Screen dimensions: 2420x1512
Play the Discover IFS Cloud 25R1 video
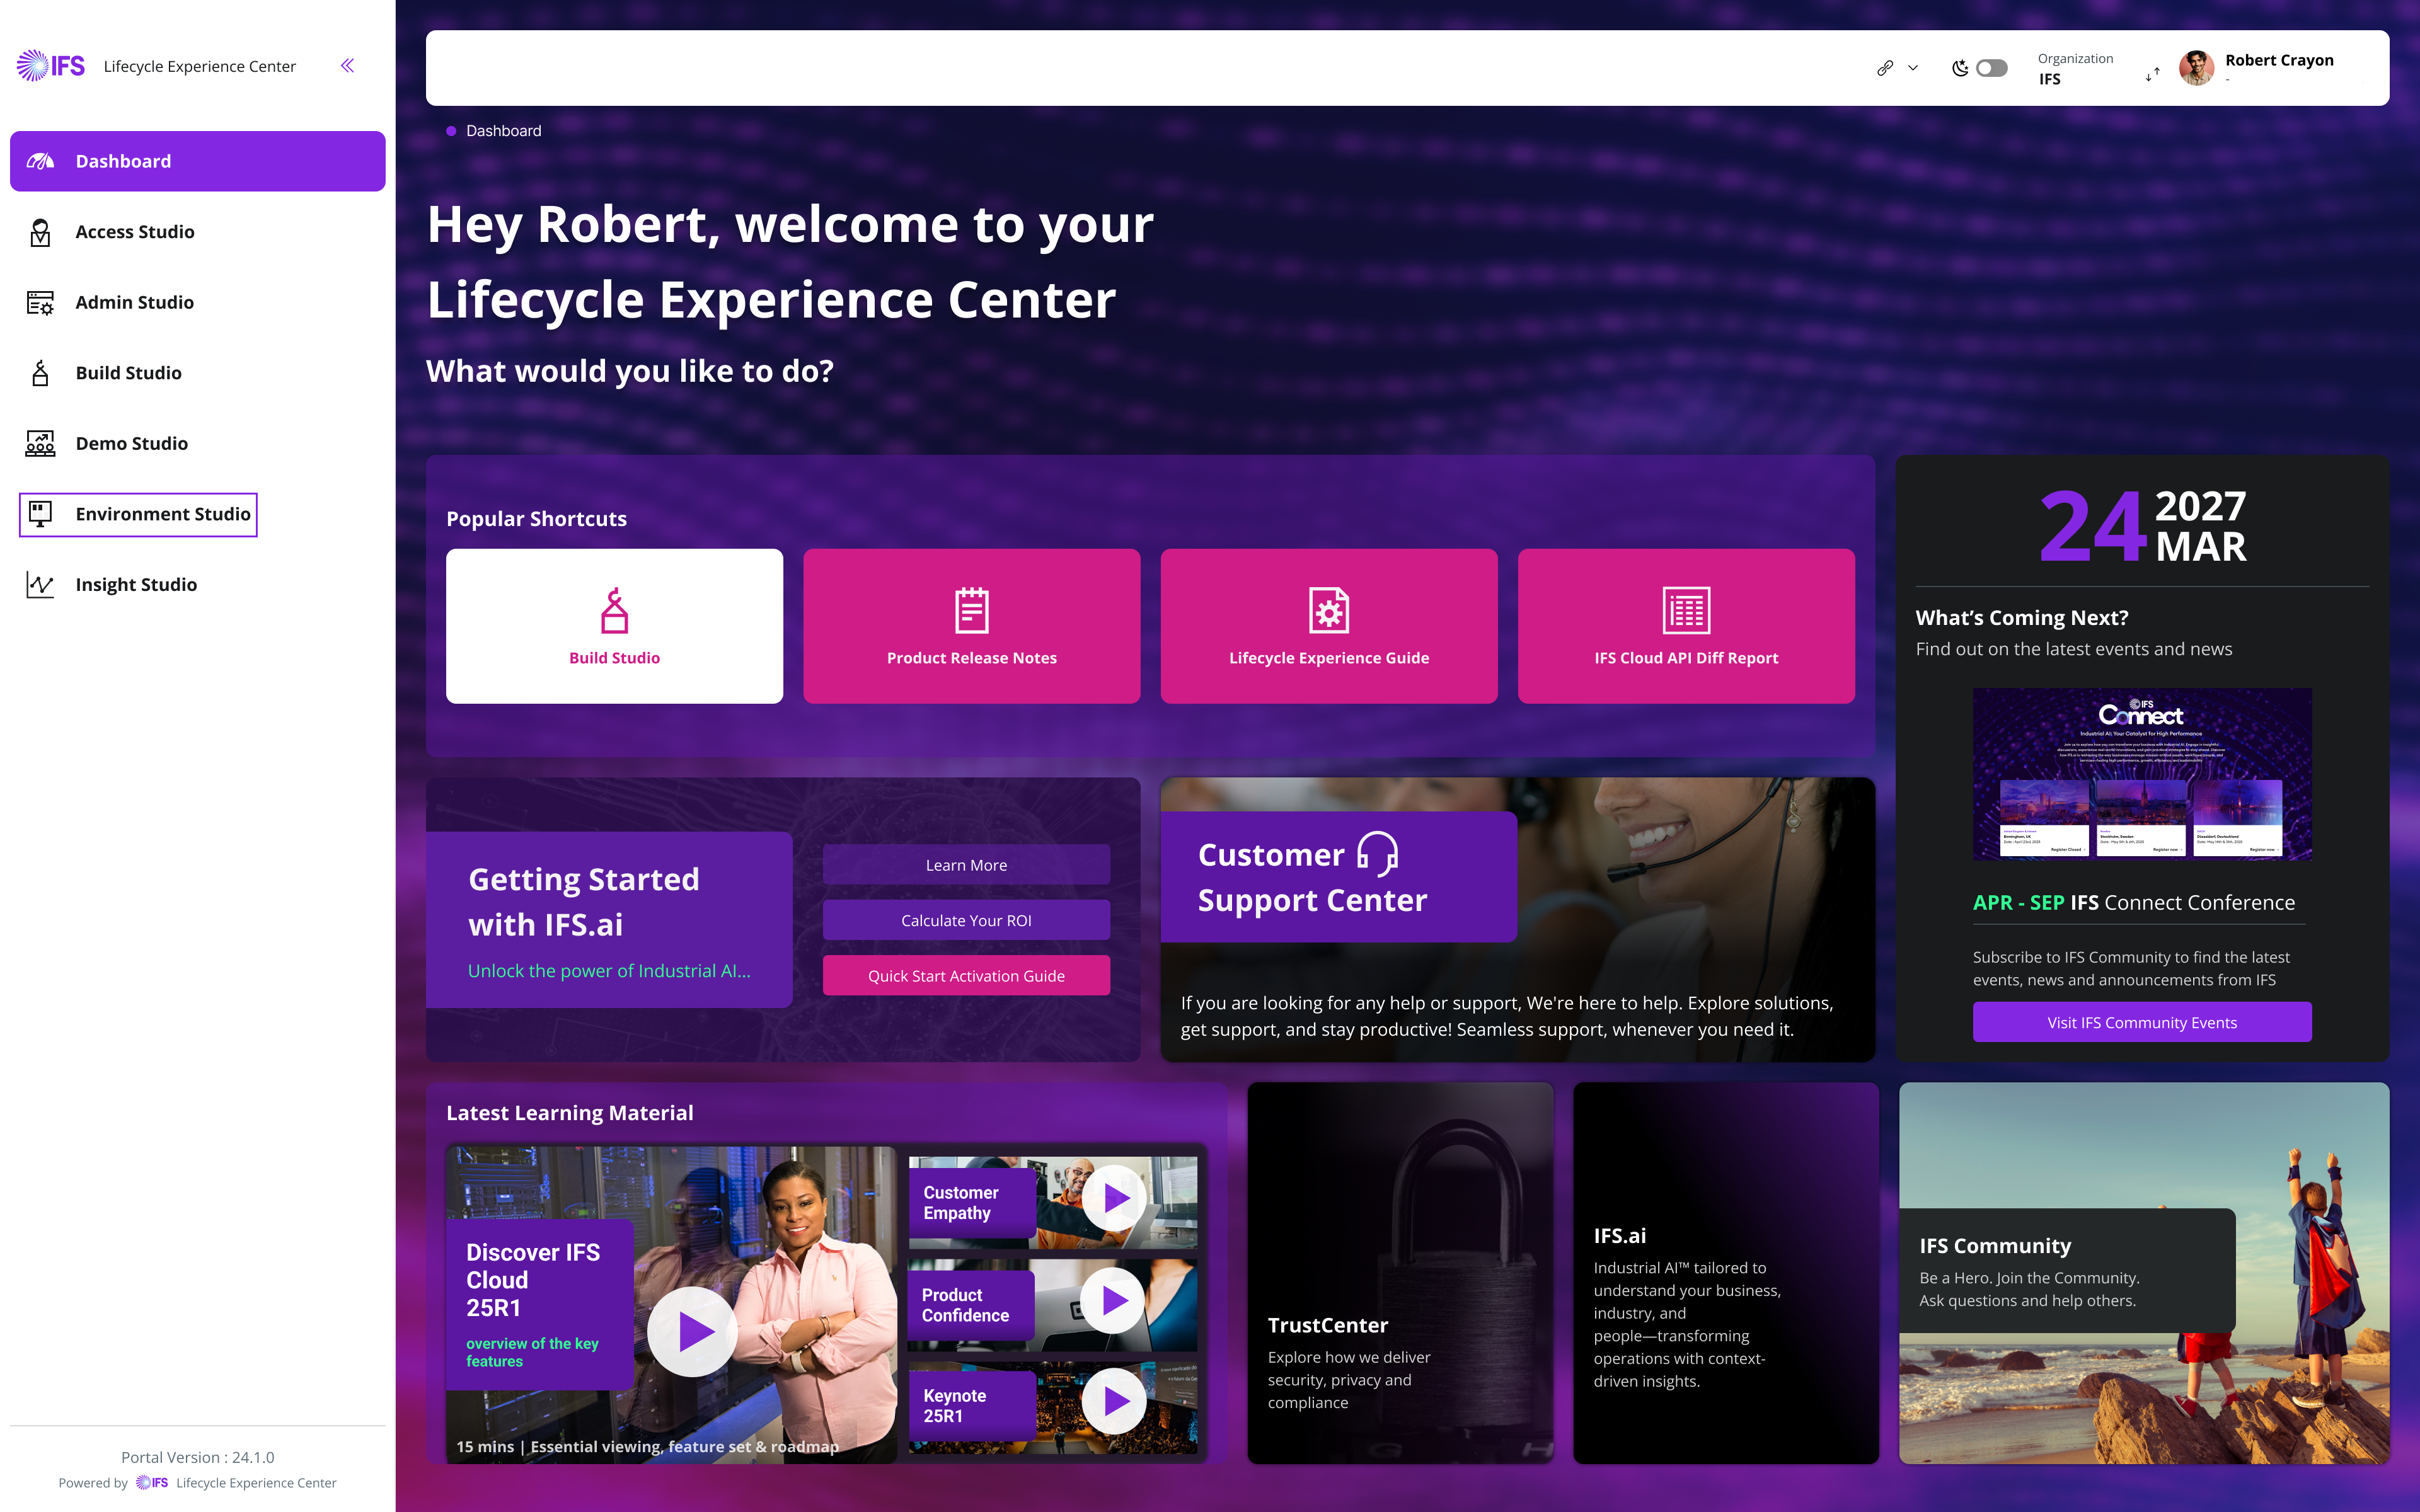[x=692, y=1331]
